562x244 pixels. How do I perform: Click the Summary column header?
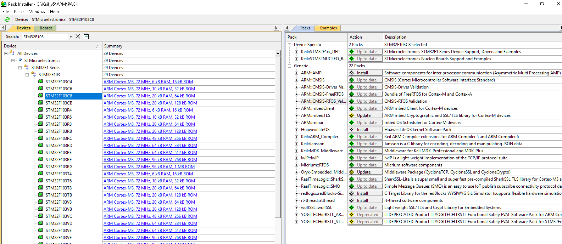point(191,46)
